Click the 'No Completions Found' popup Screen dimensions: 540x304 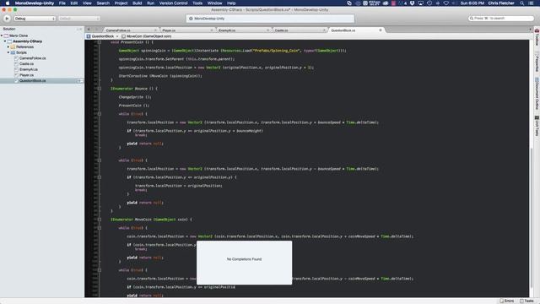[x=244, y=263]
